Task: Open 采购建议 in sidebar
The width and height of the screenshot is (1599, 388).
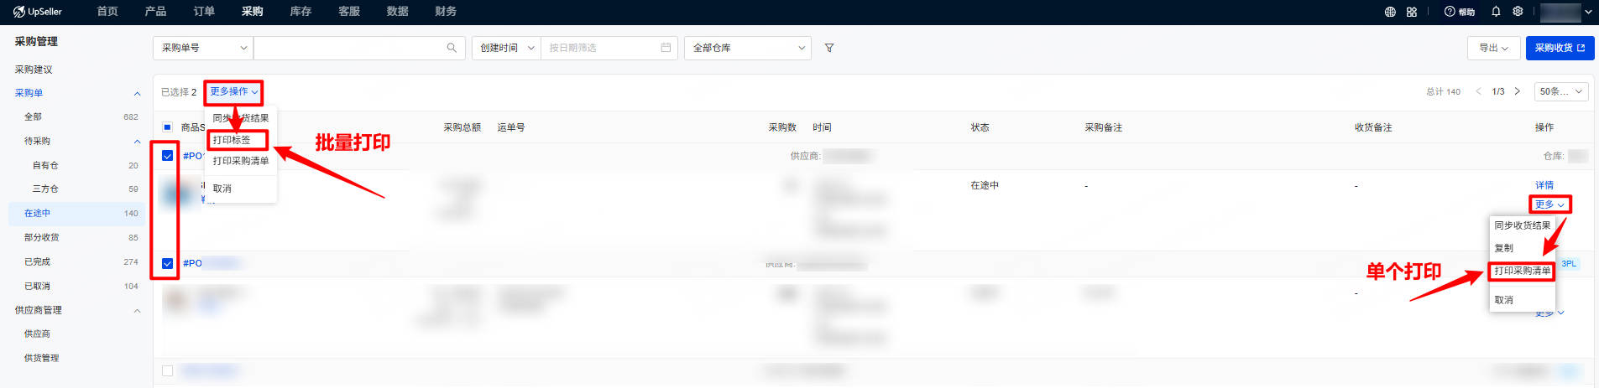Action: [34, 70]
